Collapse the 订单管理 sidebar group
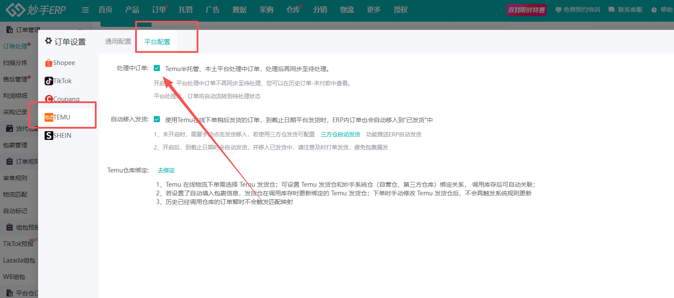The height and width of the screenshot is (298, 674). (79, 29)
